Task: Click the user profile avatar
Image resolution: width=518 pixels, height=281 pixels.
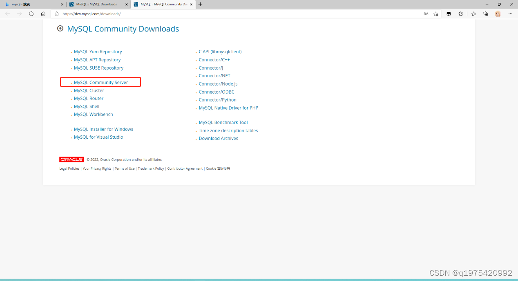Action: pyautogui.click(x=498, y=13)
